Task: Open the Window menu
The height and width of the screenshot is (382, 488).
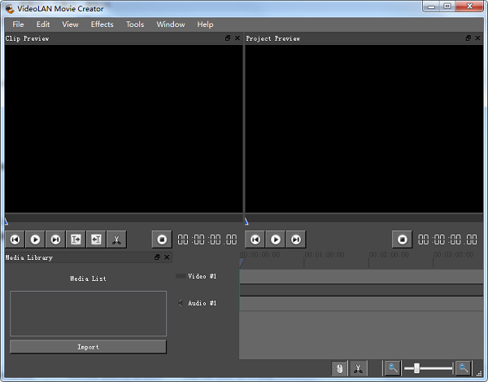Action: 171,24
